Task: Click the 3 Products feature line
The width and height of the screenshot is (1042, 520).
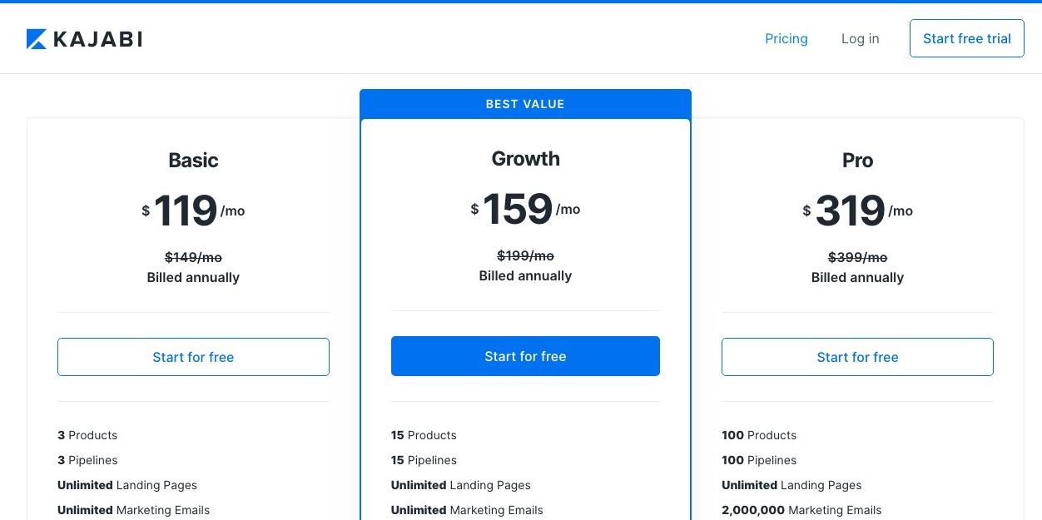Action: click(87, 435)
